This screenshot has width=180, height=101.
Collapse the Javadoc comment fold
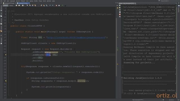[x=8, y=11]
